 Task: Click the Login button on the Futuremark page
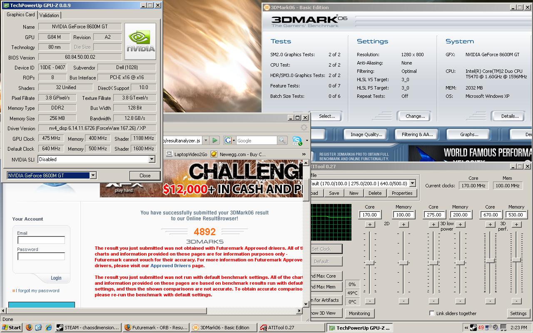(56, 278)
